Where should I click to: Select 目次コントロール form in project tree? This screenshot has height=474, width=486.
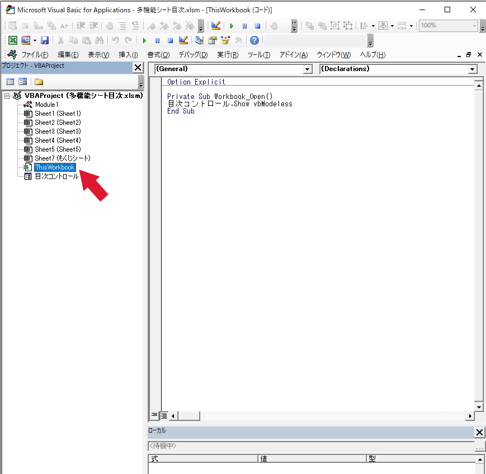click(56, 176)
